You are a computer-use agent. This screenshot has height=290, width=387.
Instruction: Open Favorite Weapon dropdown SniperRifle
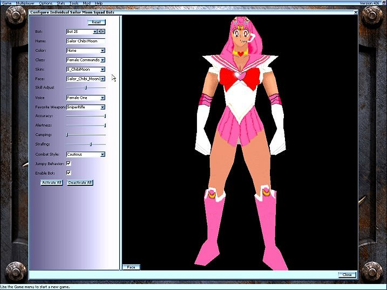tap(103, 107)
